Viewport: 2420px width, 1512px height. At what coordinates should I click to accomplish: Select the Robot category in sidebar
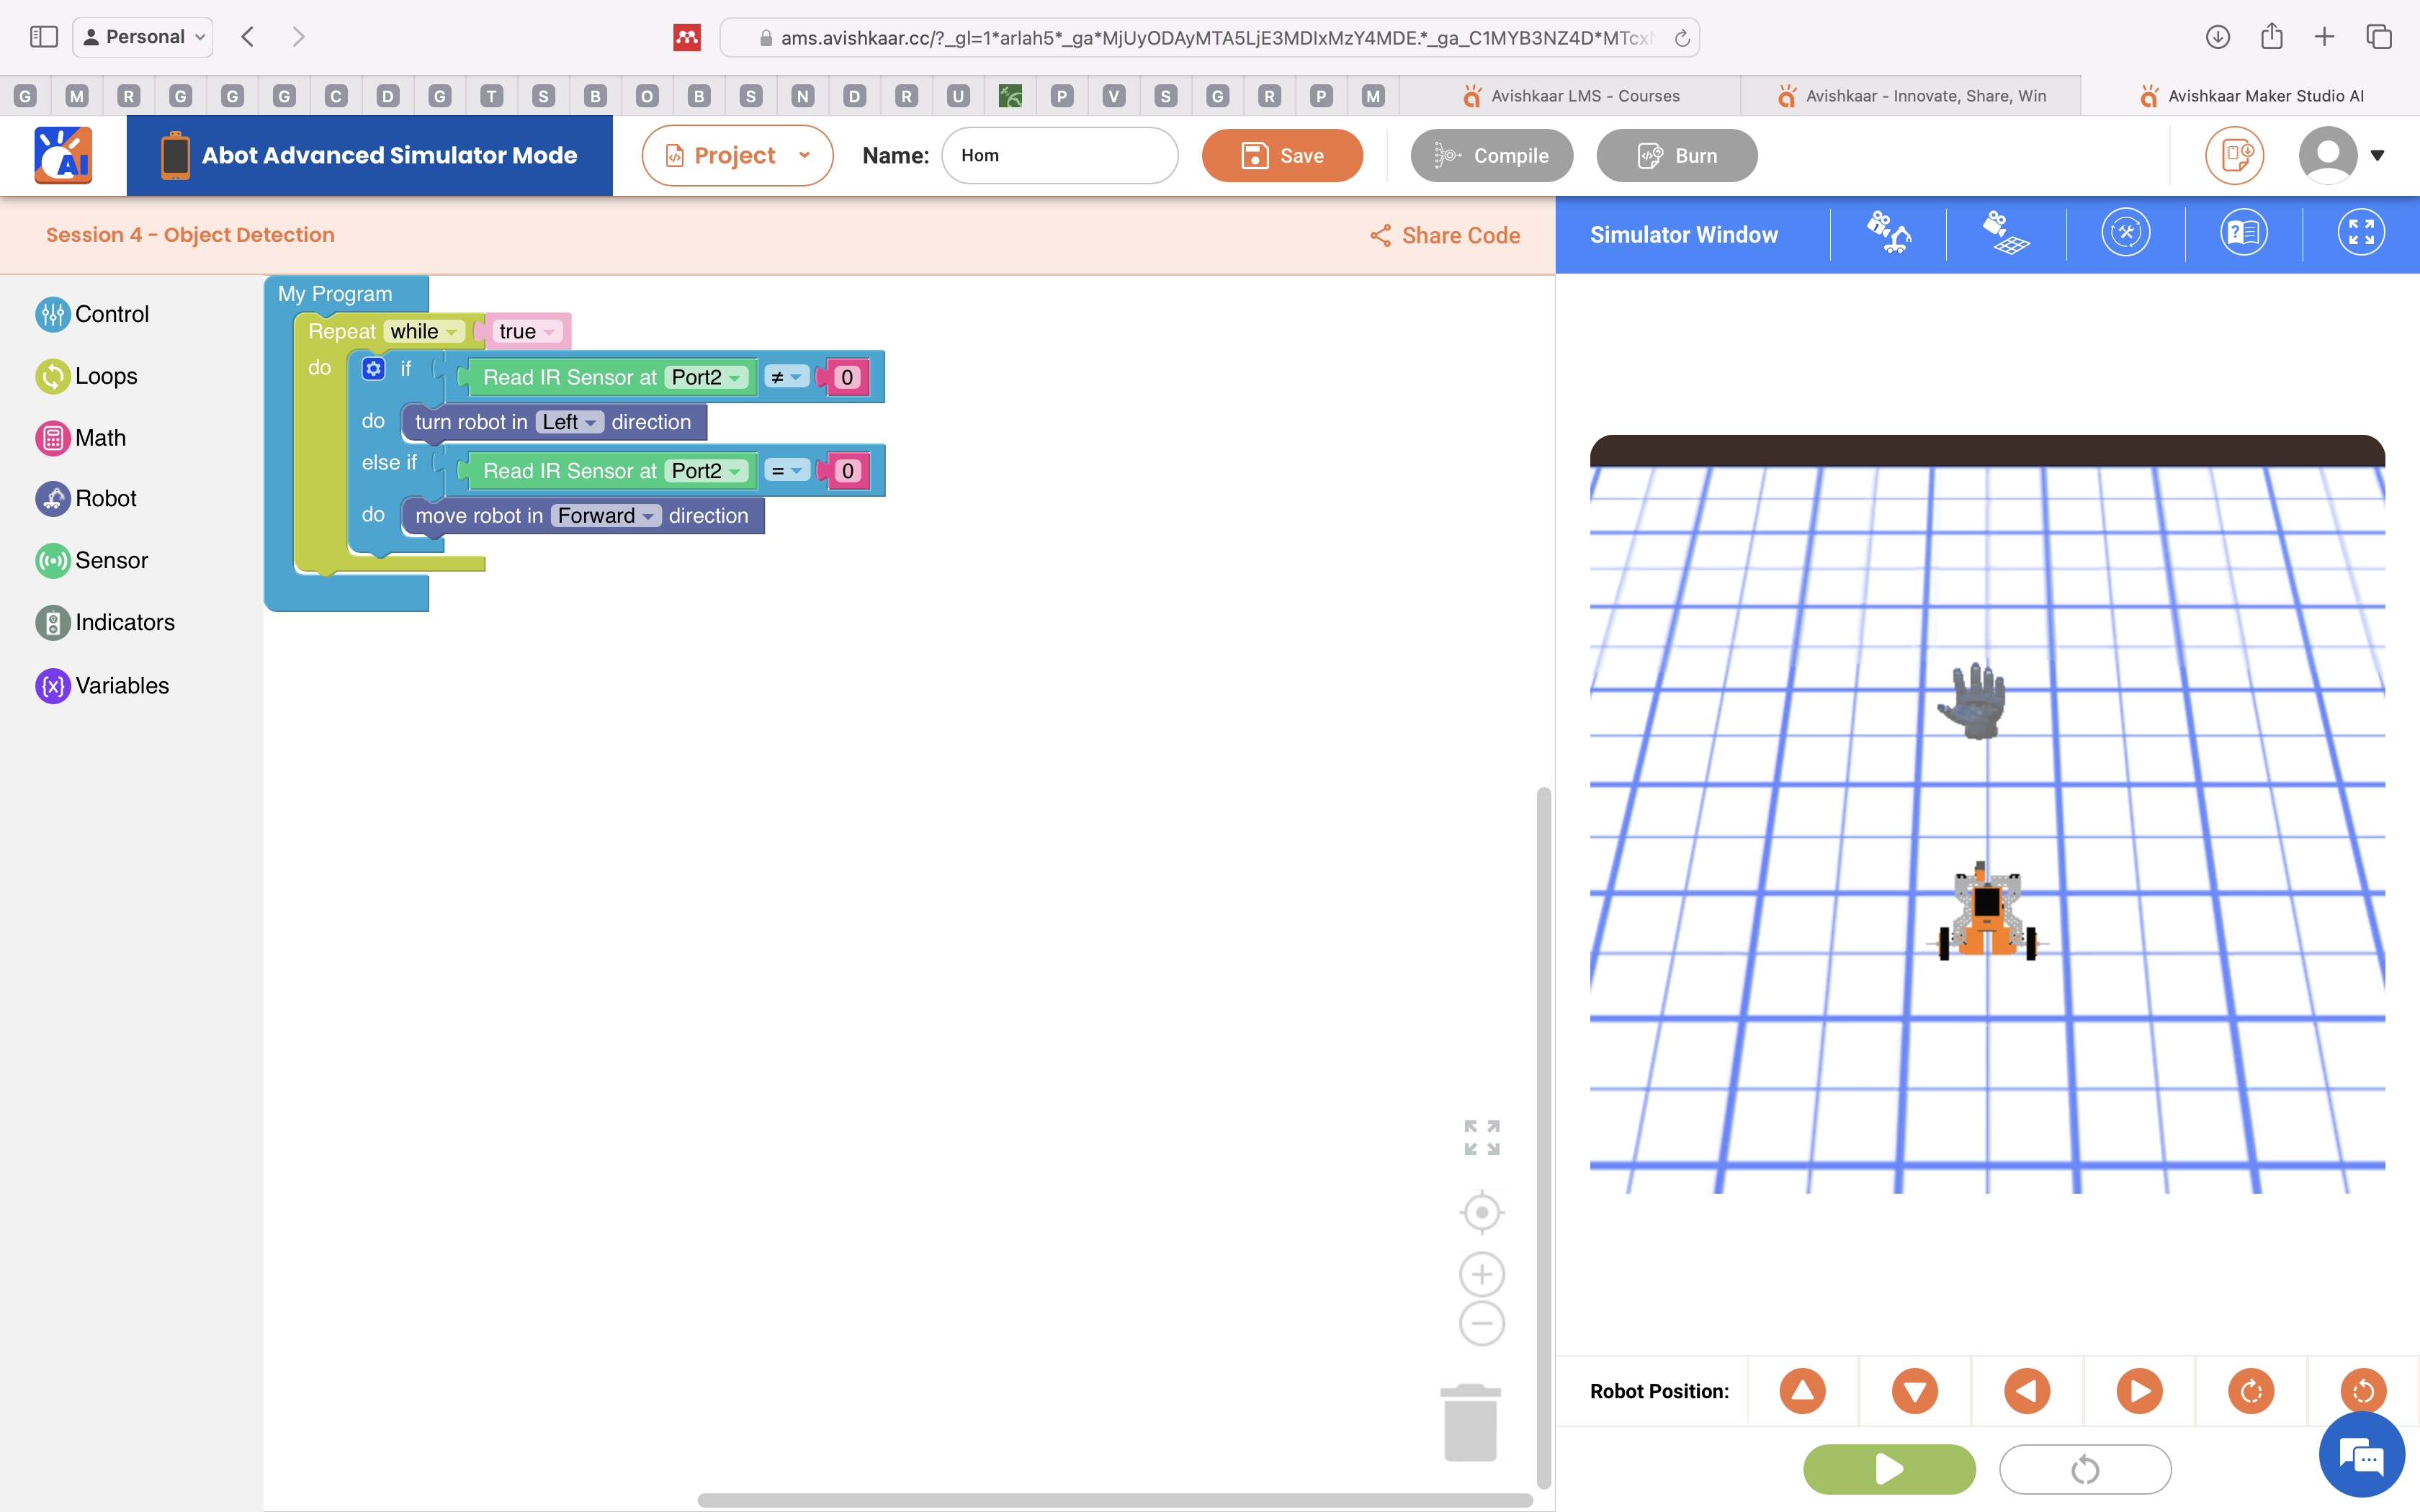pyautogui.click(x=107, y=498)
